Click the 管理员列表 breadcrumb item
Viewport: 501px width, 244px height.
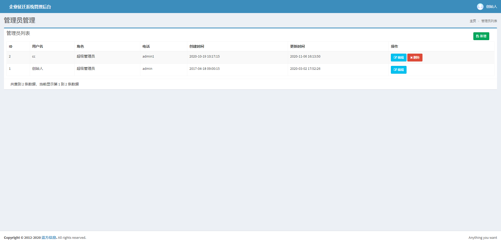pyautogui.click(x=489, y=21)
